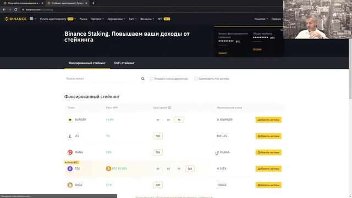
Task: Go back with browser back arrow
Action: pos(4,10)
